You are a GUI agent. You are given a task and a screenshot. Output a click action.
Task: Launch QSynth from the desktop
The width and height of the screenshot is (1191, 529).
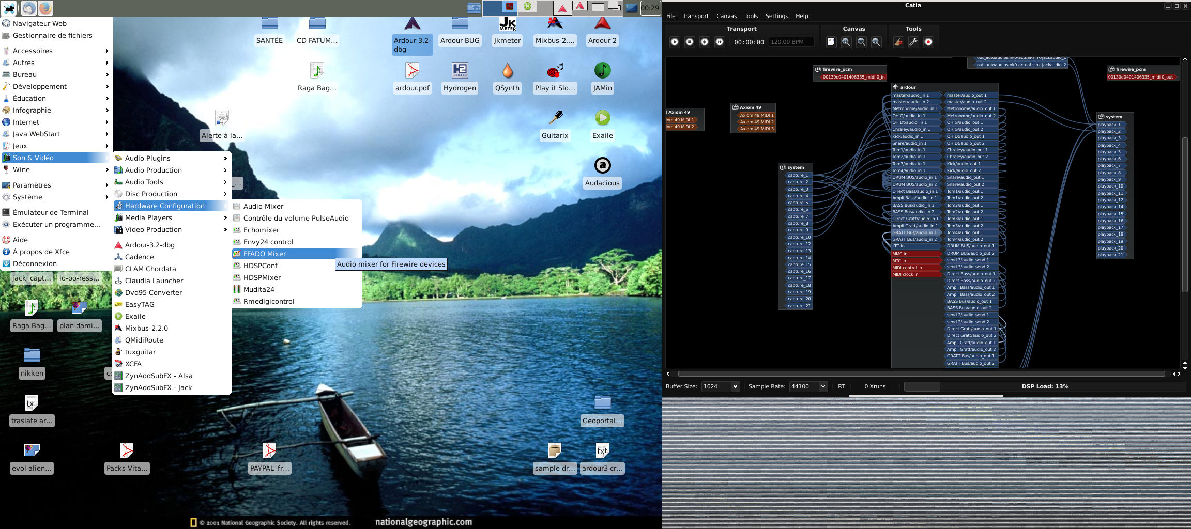tap(507, 77)
